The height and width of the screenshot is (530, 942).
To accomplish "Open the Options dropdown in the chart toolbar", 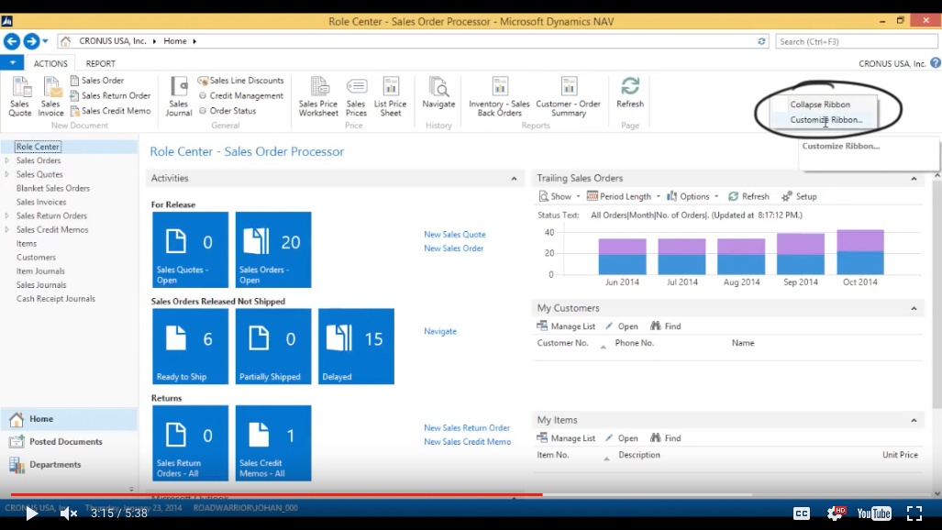I will click(x=693, y=196).
